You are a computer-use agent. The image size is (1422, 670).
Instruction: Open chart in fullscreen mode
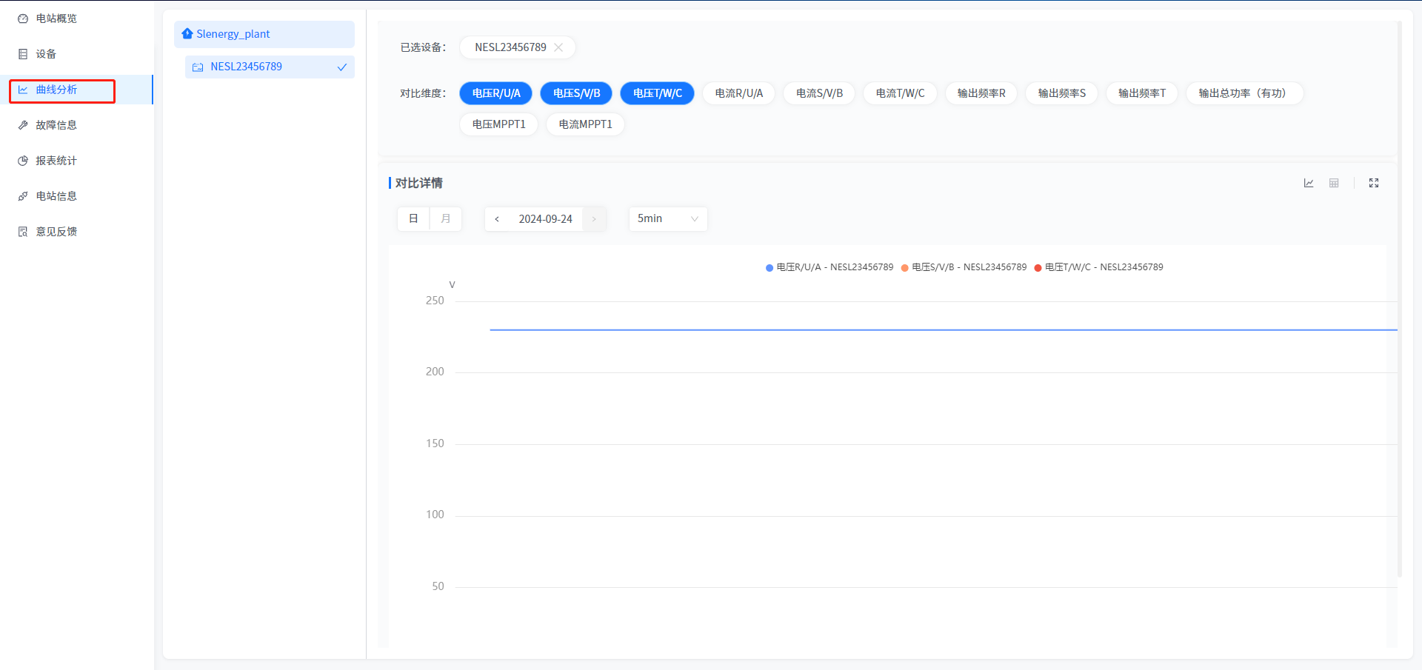click(x=1374, y=183)
